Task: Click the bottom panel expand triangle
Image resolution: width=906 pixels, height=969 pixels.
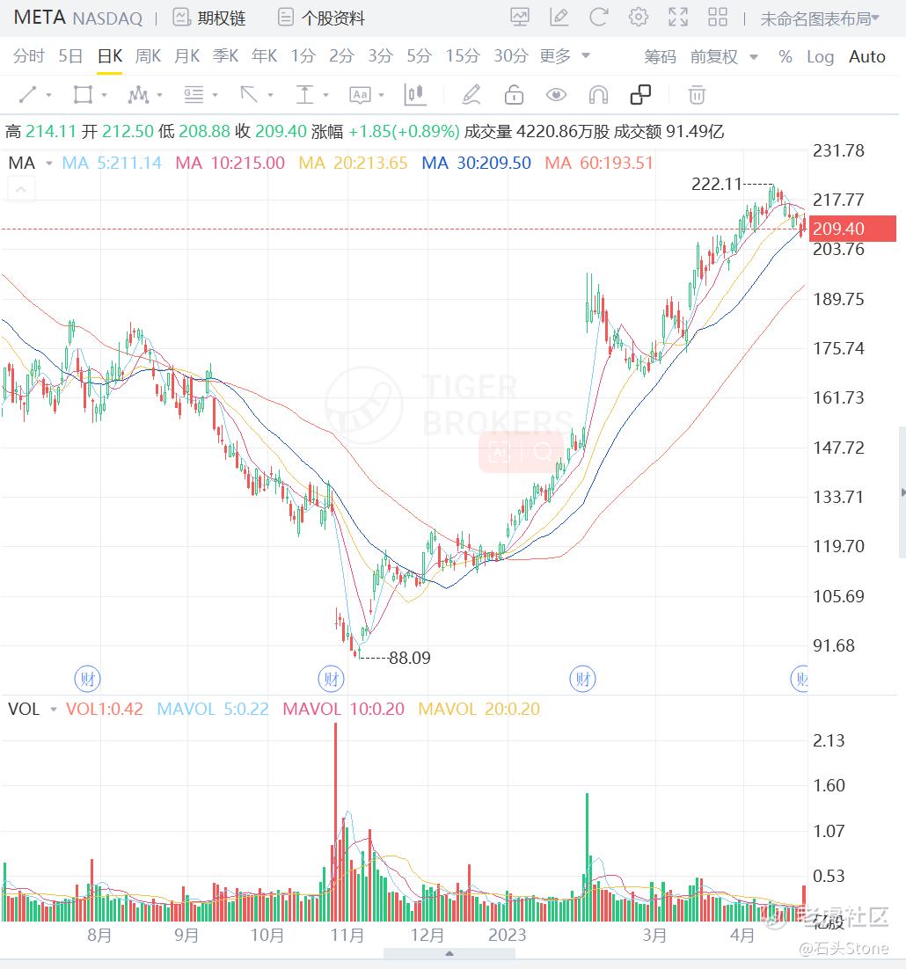Action: pos(449,953)
